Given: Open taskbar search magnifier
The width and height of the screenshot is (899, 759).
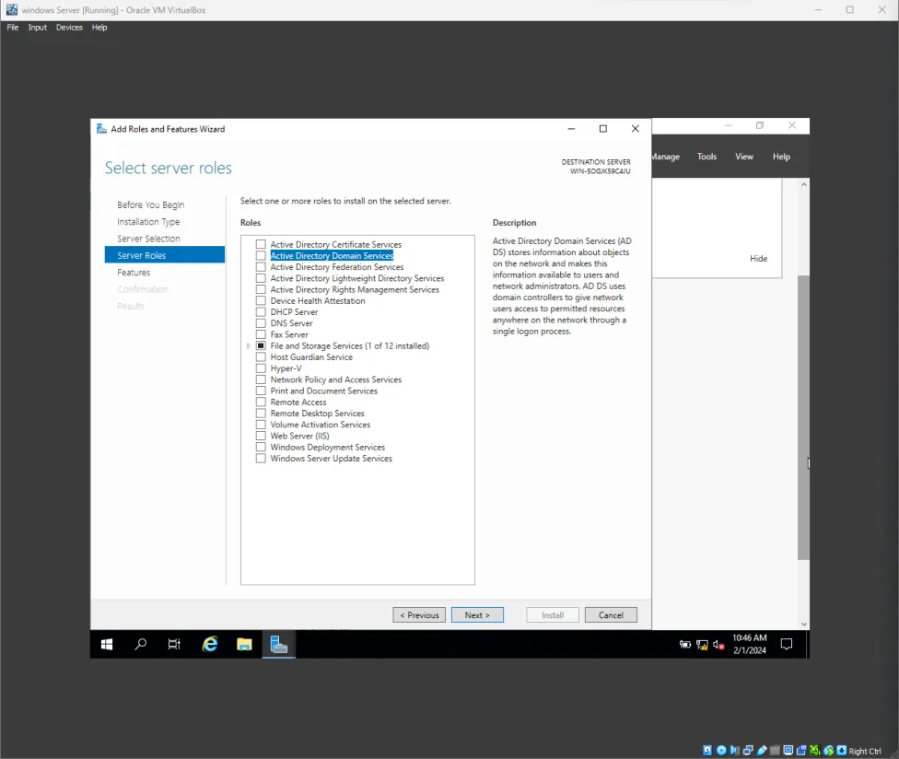Looking at the screenshot, I should pos(140,645).
